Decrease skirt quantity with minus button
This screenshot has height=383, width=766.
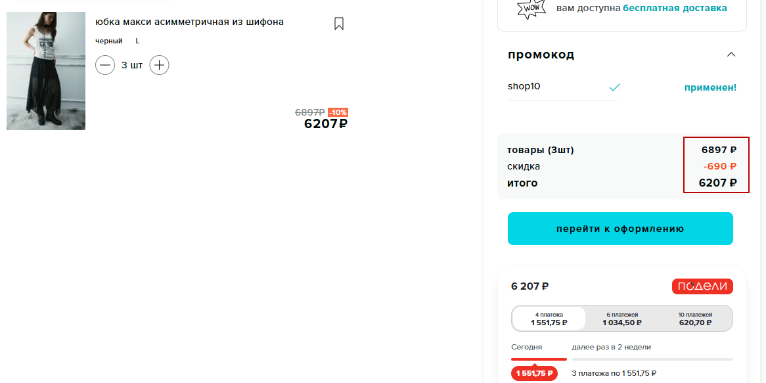click(105, 65)
